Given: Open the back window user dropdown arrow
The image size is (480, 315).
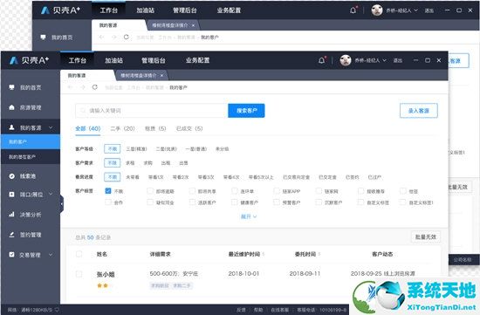Looking at the screenshot, I should (416, 10).
